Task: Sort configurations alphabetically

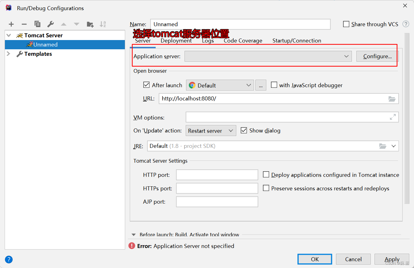Action: tap(103, 24)
